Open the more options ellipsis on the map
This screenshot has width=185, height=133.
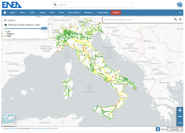[180, 123]
